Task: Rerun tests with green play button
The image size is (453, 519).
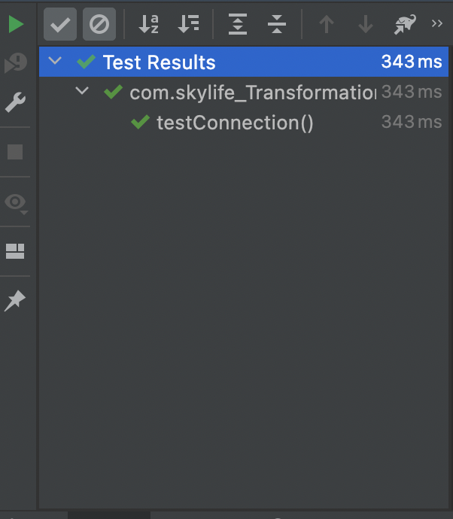Action: coord(16,24)
